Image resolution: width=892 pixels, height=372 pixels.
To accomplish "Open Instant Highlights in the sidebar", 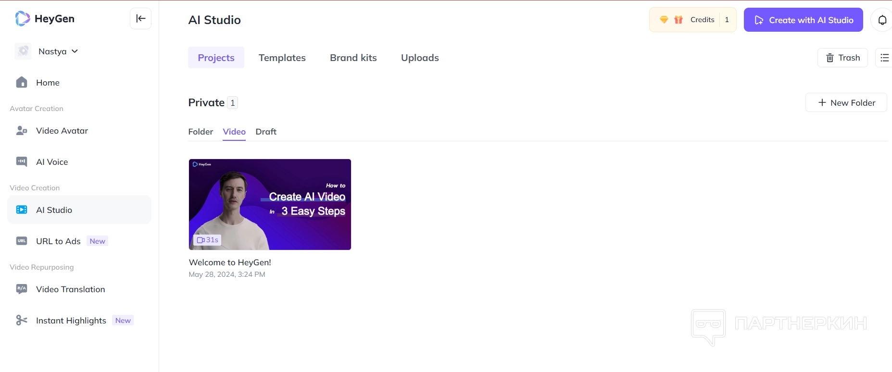I will [x=79, y=321].
